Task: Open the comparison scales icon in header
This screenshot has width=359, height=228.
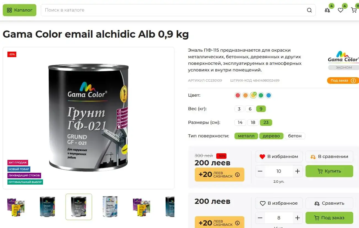Action: 327,10
